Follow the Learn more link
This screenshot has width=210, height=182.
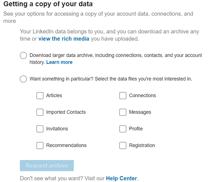[59, 62]
